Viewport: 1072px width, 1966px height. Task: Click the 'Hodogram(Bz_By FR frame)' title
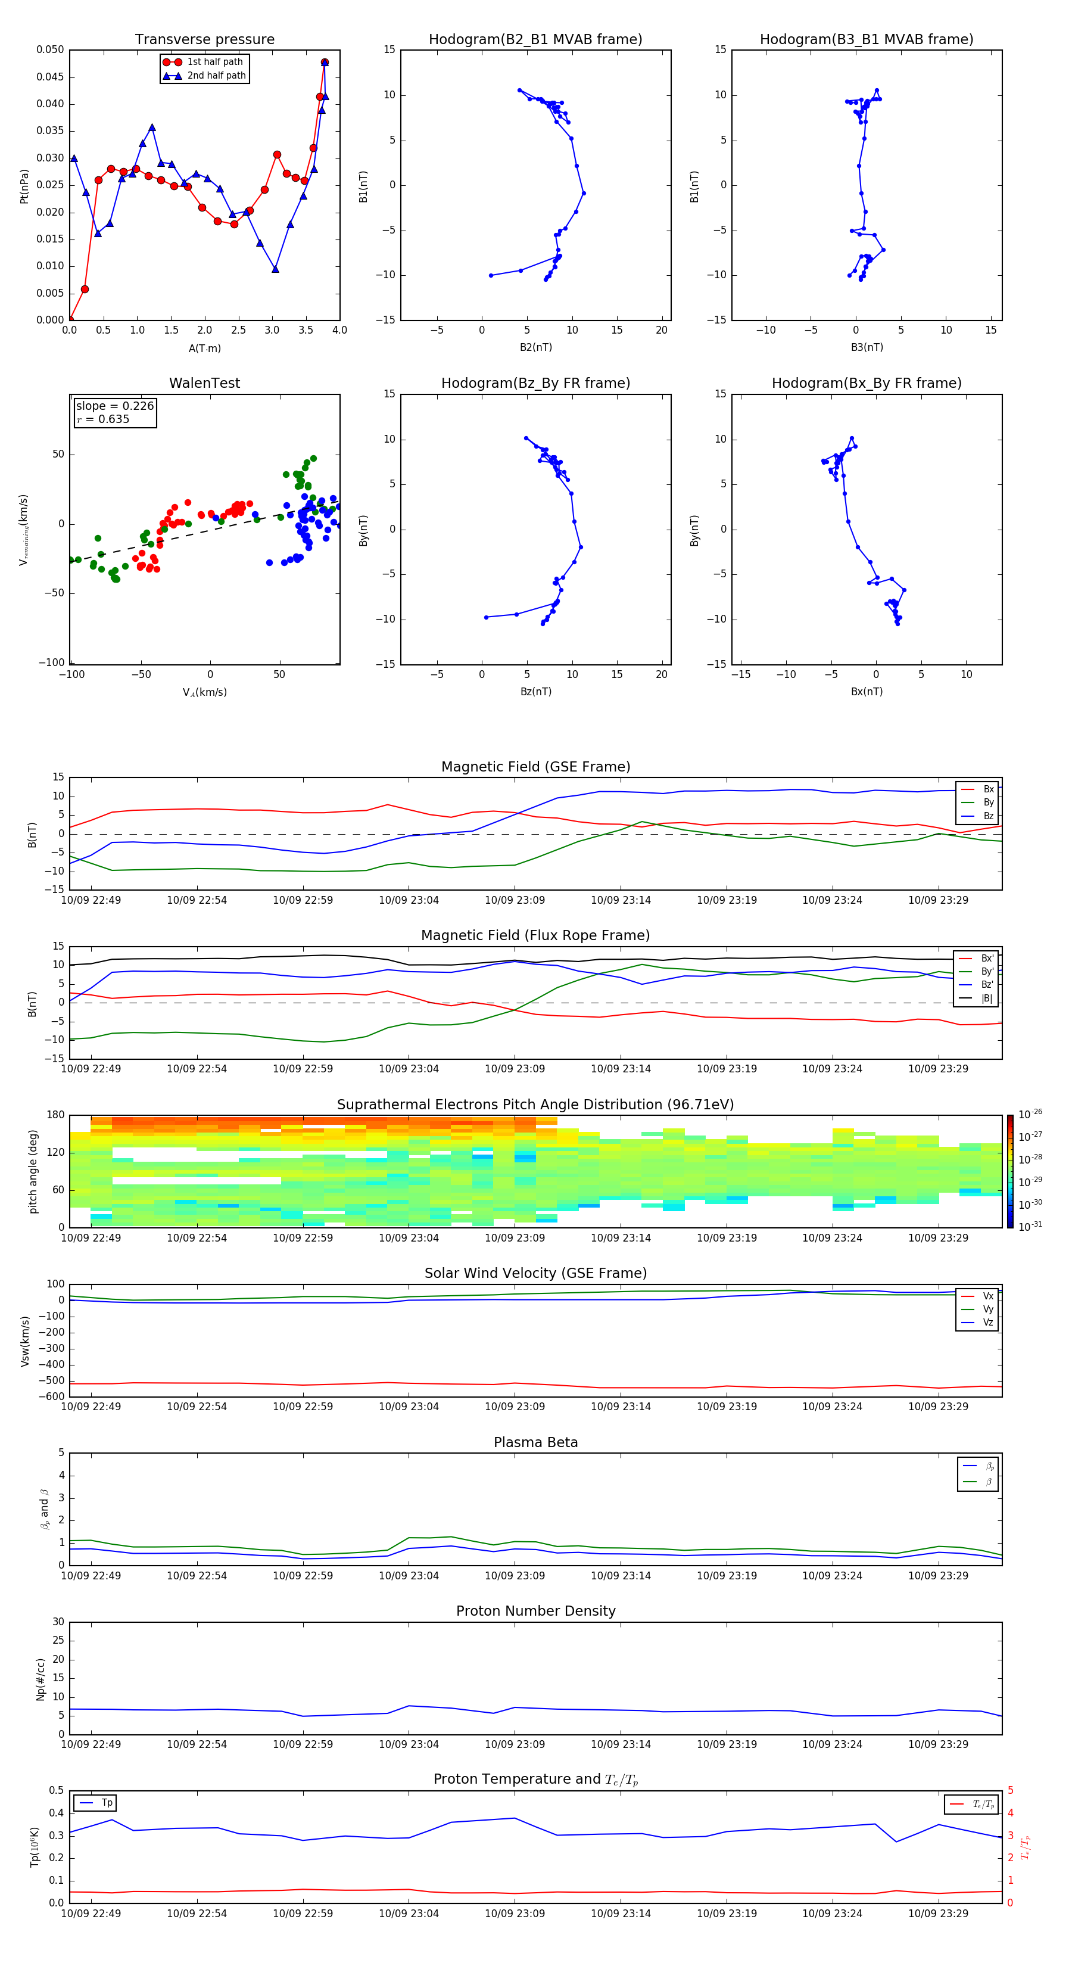(x=535, y=383)
